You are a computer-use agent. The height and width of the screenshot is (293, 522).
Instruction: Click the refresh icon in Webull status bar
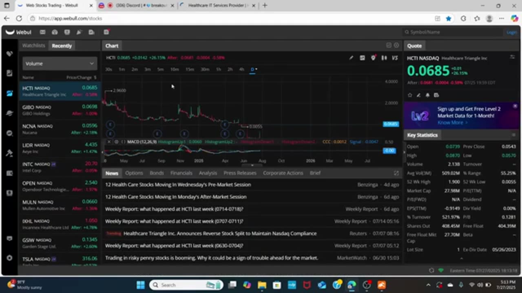click(x=431, y=270)
